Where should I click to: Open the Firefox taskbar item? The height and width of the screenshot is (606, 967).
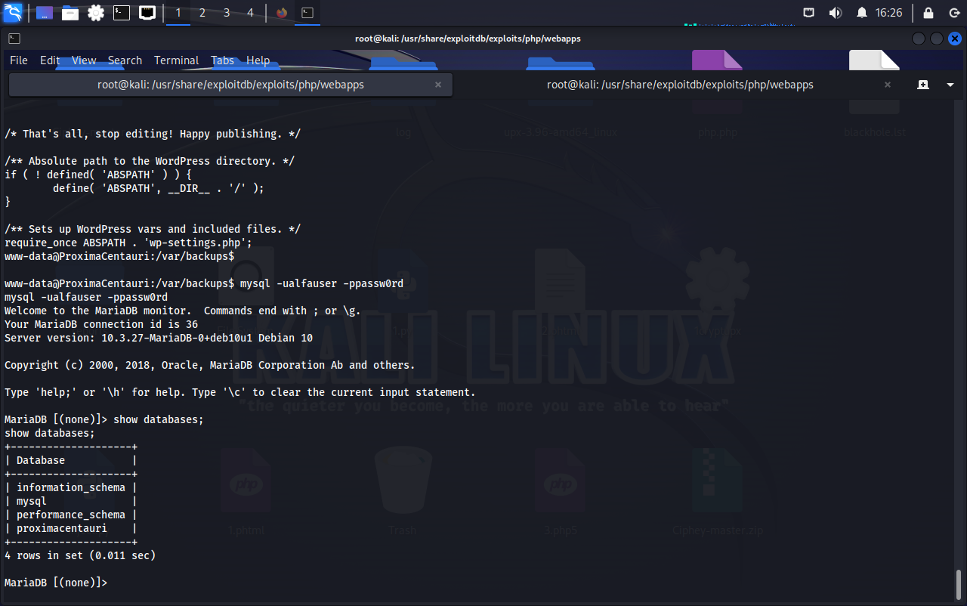click(282, 13)
